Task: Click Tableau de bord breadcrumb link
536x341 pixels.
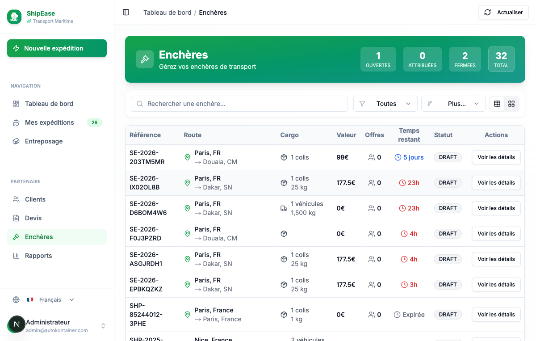Action: coord(167,13)
